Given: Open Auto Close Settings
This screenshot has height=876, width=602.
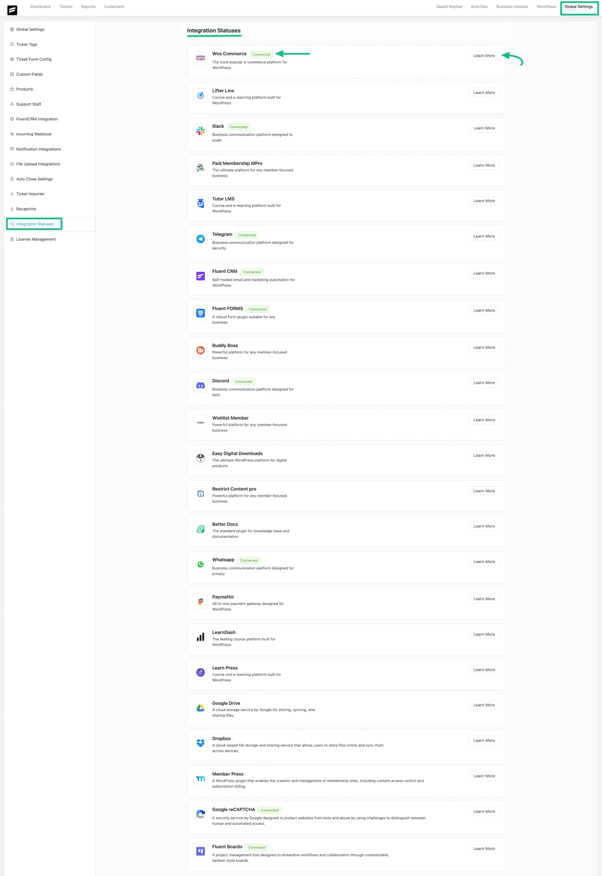Looking at the screenshot, I should click(34, 179).
